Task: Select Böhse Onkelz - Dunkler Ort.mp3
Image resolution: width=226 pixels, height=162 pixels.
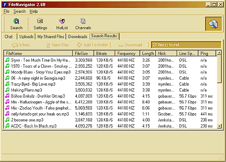Action: [x=38, y=96]
